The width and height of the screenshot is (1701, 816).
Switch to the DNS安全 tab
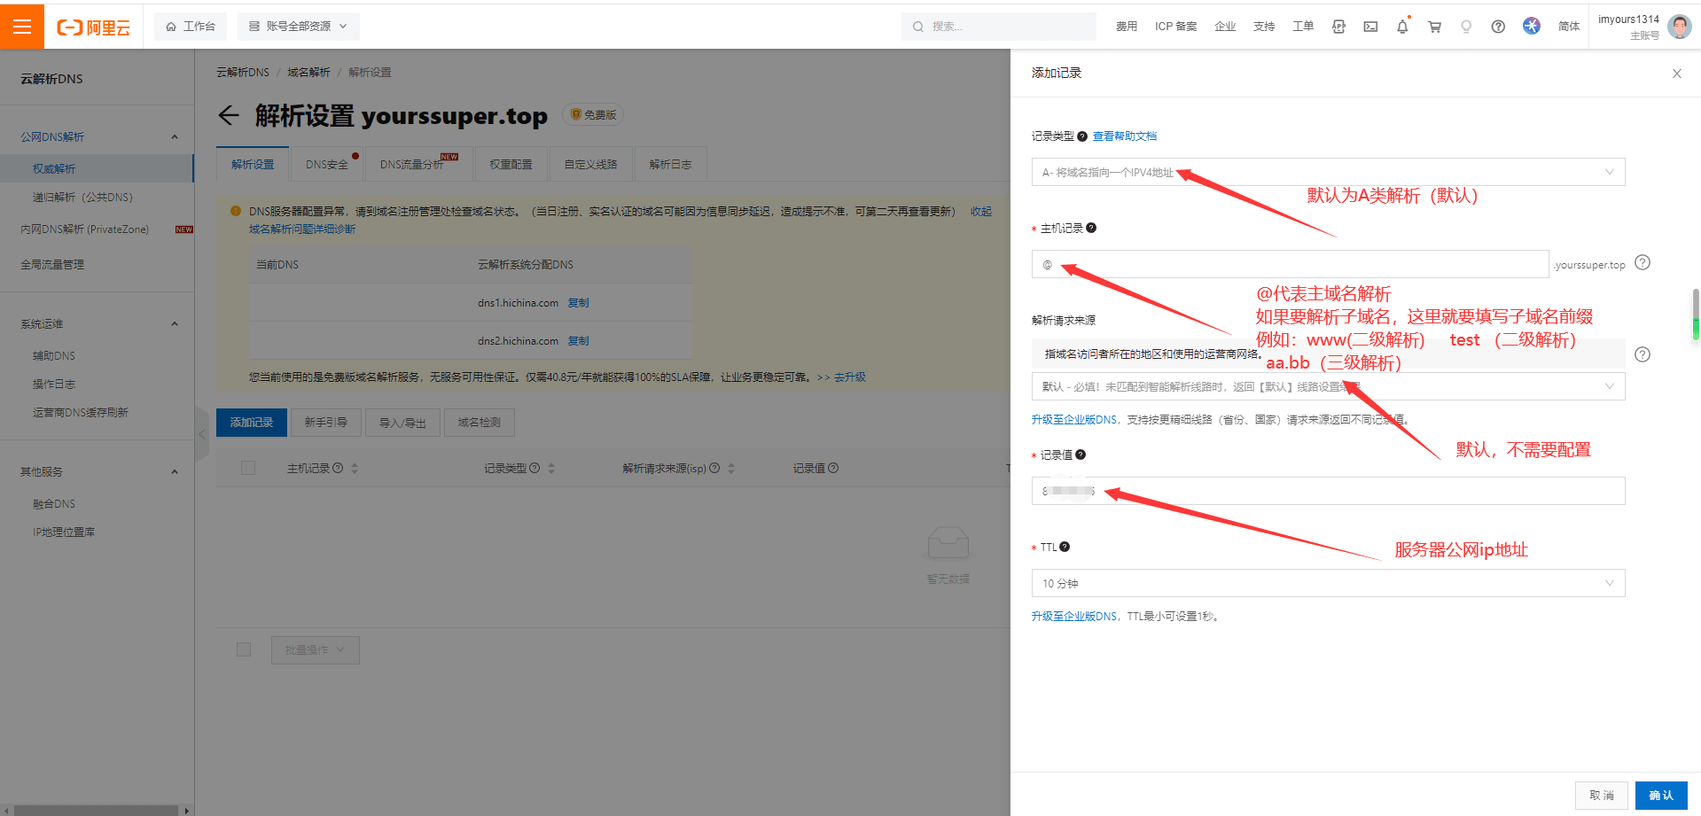click(327, 165)
